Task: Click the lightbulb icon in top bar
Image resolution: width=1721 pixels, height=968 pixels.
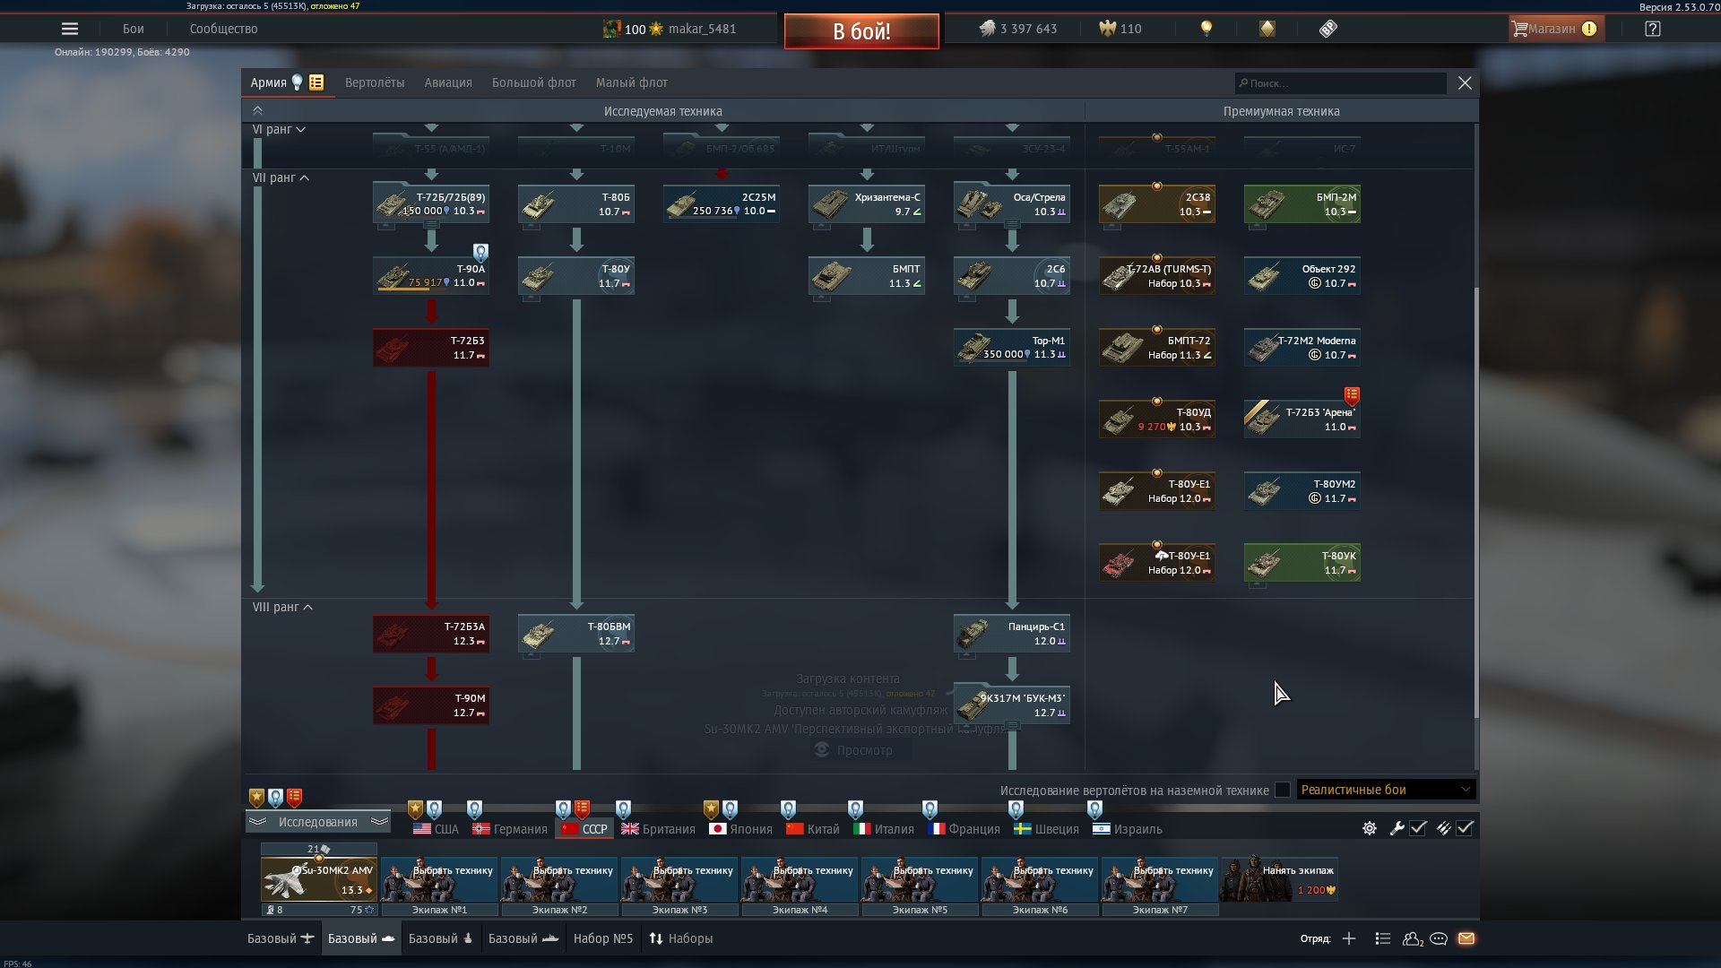Action: coord(1206,29)
